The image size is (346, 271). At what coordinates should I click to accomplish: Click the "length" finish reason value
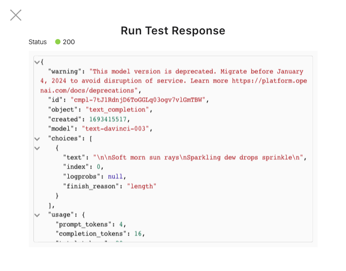[x=142, y=186]
